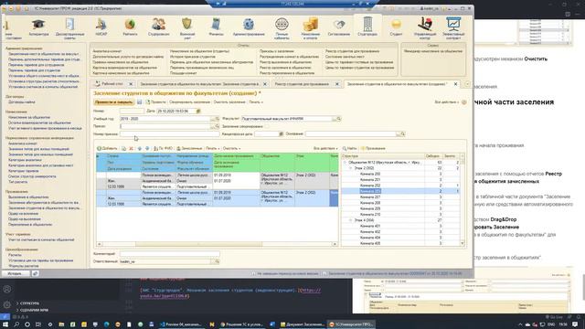
Task: Click the Факультет lookup magnifier
Action: coord(339,119)
